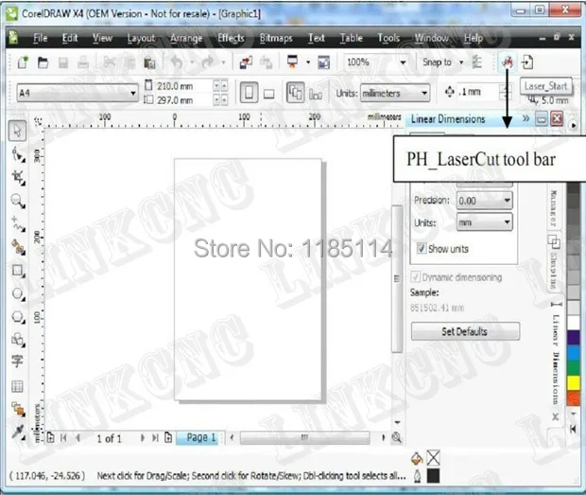The image size is (586, 495).
Task: Open the Units millimeters dropdown
Action: [x=424, y=93]
